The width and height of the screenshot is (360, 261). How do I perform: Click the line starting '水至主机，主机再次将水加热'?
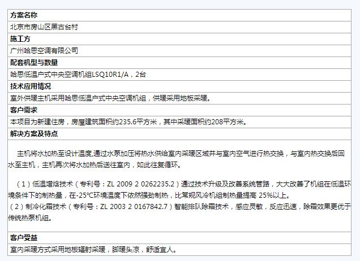pyautogui.click(x=95, y=165)
